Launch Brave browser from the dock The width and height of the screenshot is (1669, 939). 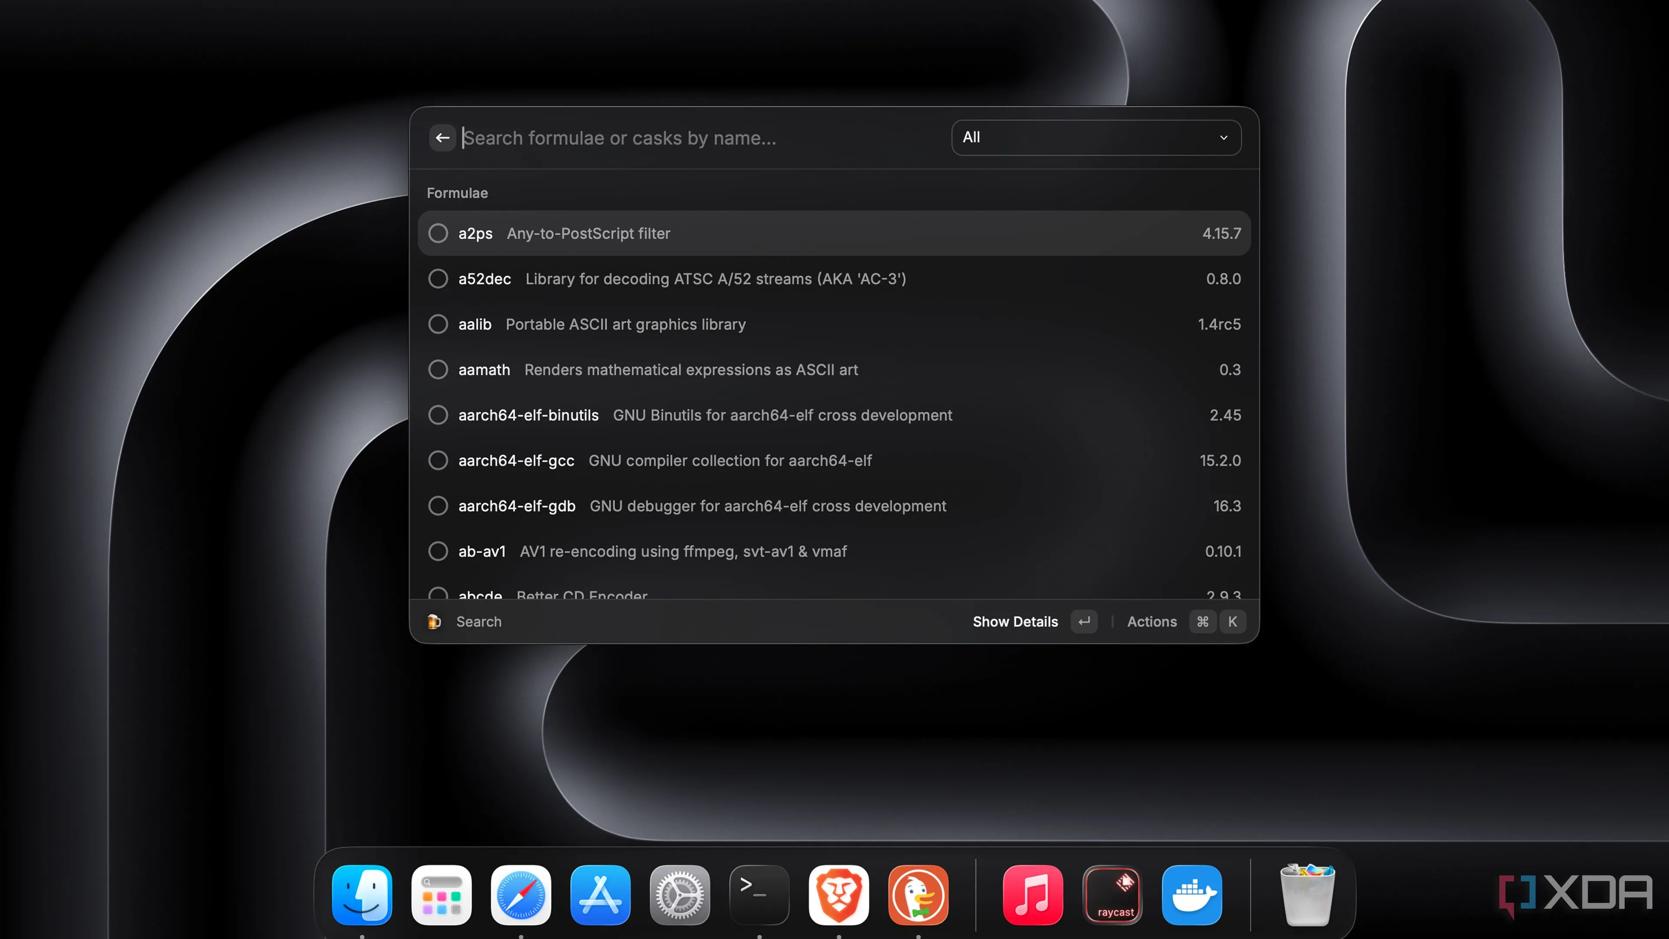[838, 895]
